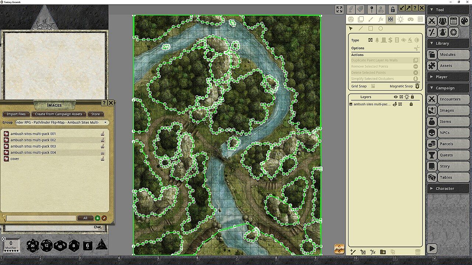Switch to the lighting tab
Image resolution: width=472 pixels, height=265 pixels.
pyautogui.click(x=400, y=20)
